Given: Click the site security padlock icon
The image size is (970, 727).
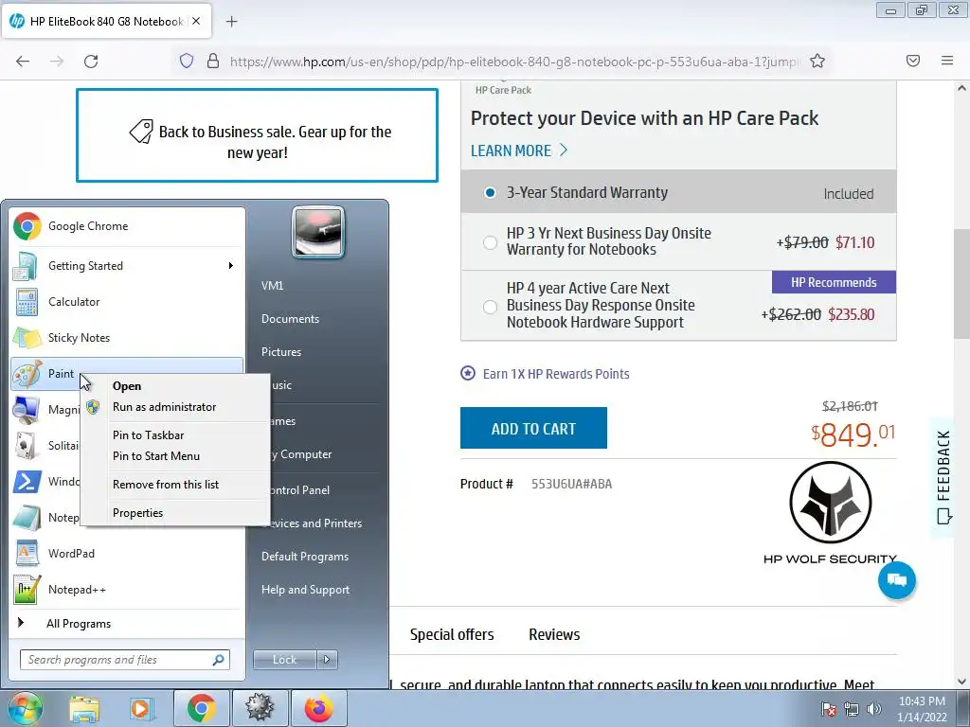Looking at the screenshot, I should [x=213, y=61].
